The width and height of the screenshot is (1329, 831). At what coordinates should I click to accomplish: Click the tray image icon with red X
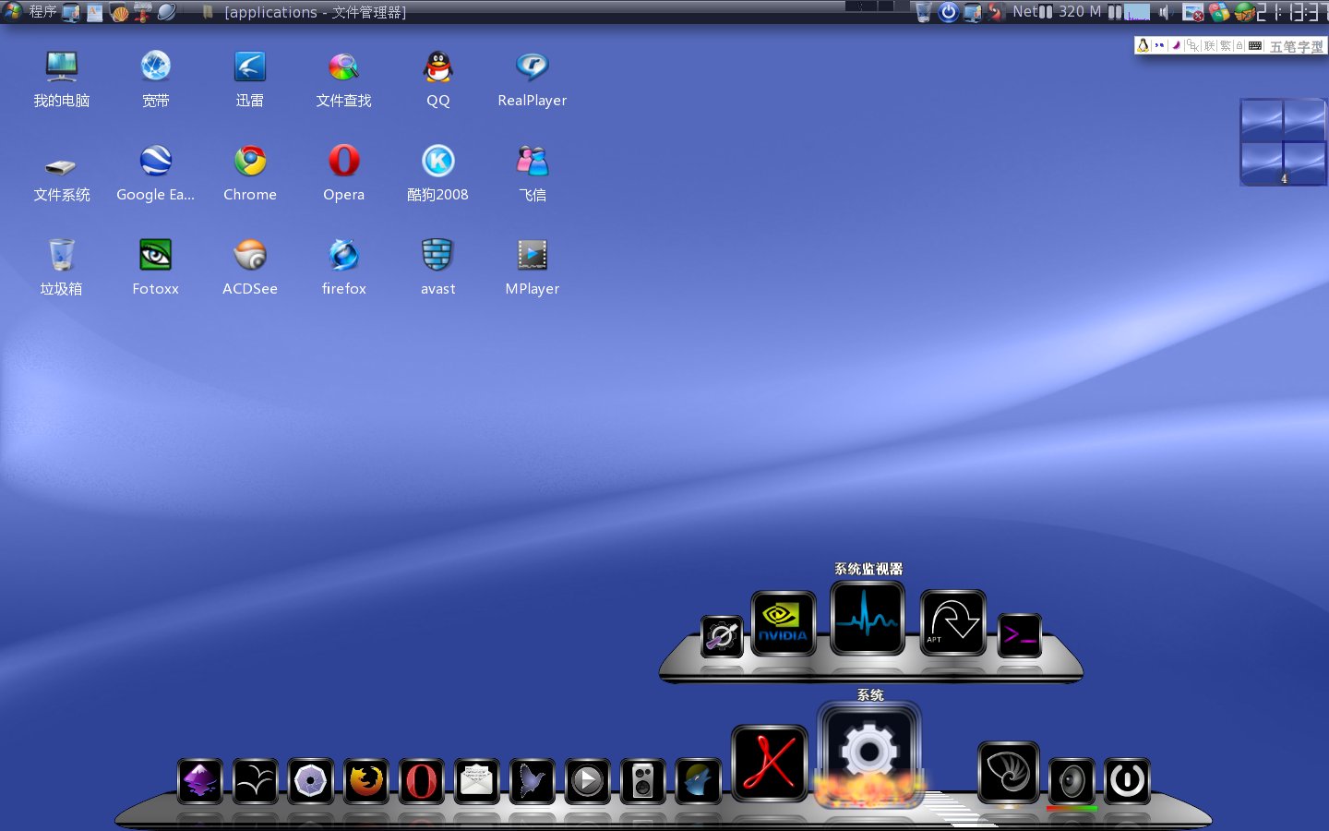pyautogui.click(x=1193, y=12)
